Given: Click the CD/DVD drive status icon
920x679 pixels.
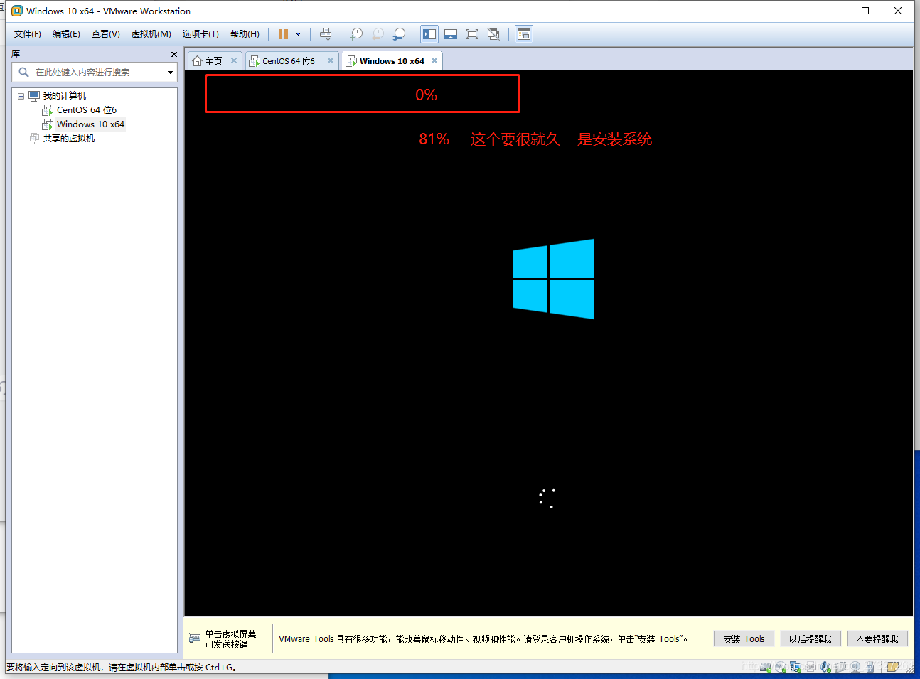Looking at the screenshot, I should tap(781, 667).
